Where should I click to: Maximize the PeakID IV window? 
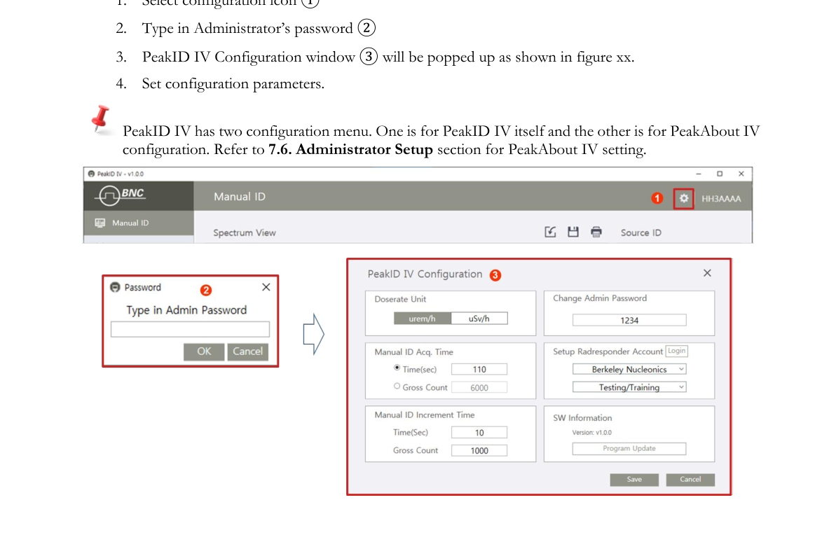(720, 174)
